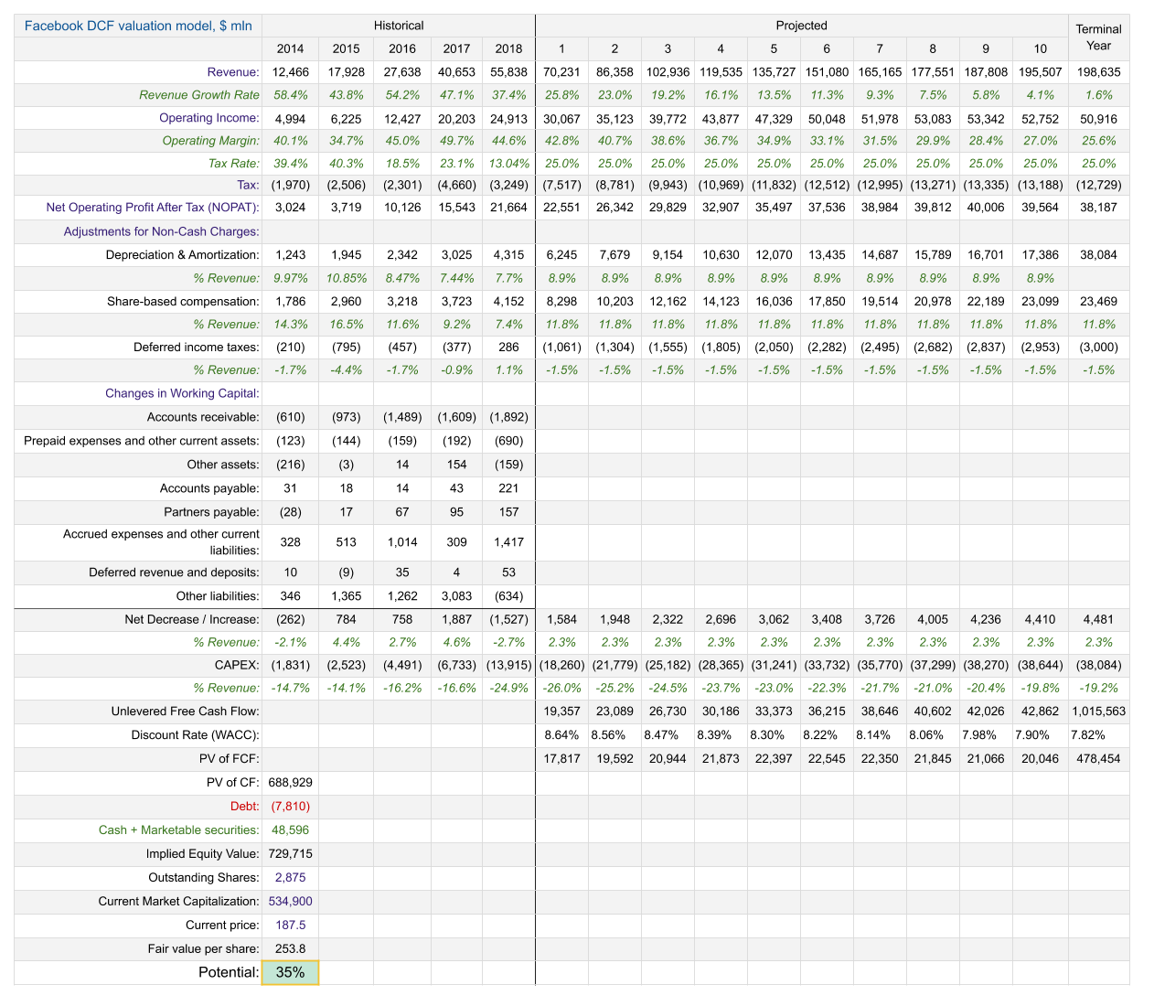The width and height of the screenshot is (1154, 1006).
Task: Click the terminal year PV of FCF 478,454
Action: coord(1098,758)
